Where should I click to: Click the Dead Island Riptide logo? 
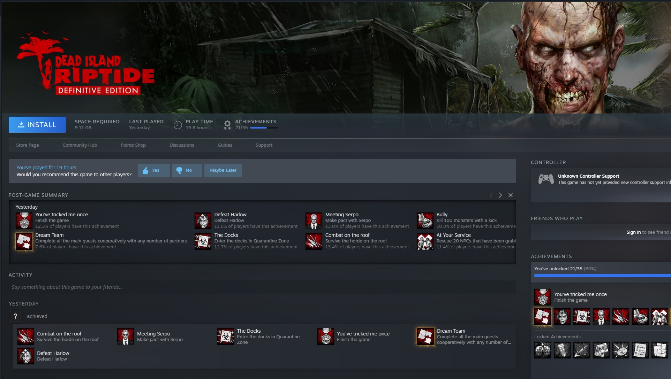coord(85,63)
